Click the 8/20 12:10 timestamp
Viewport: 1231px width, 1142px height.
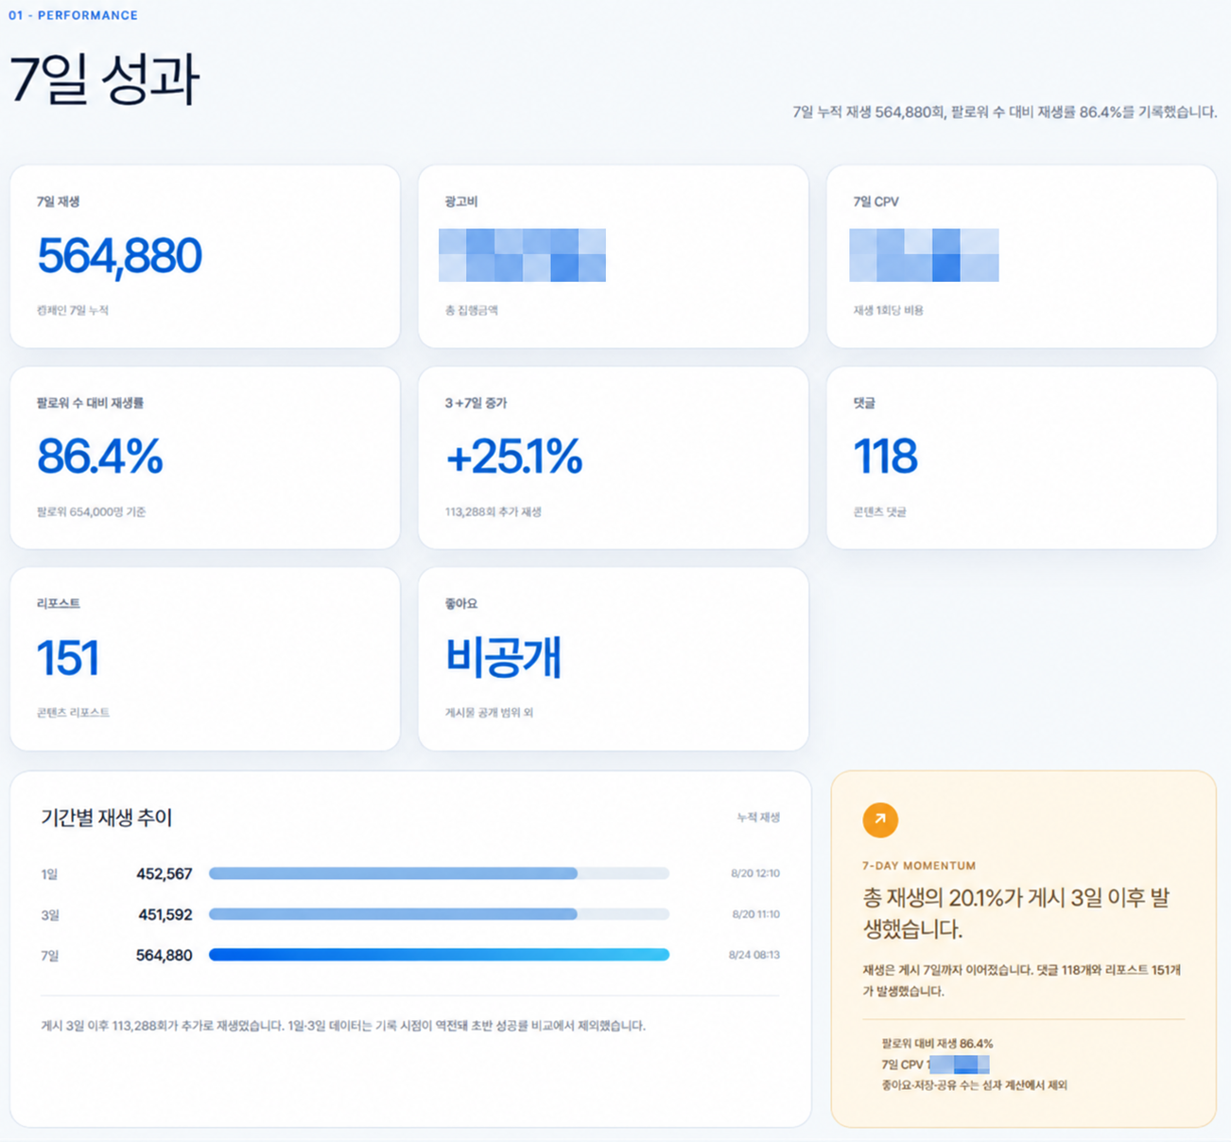pos(755,874)
